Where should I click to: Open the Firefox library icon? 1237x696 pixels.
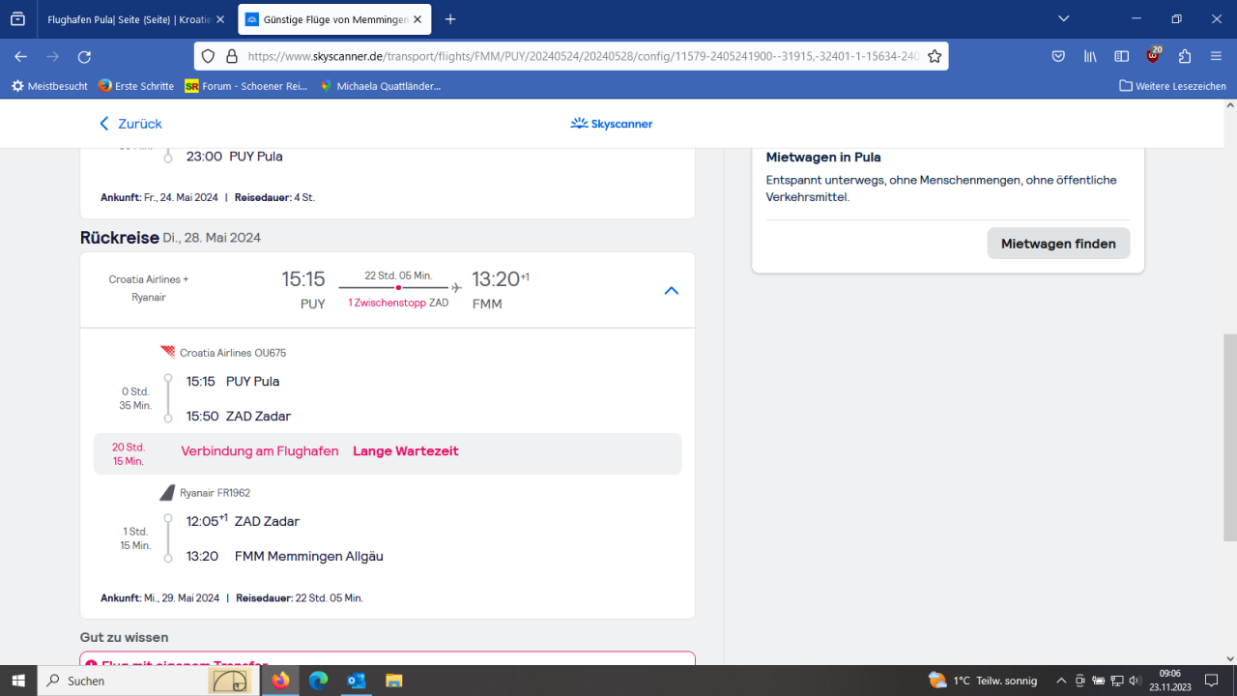click(1090, 56)
